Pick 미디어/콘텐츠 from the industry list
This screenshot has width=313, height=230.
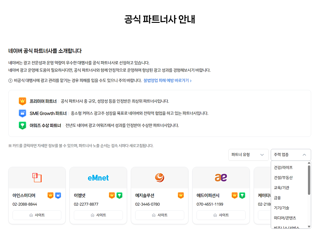coord(285,218)
